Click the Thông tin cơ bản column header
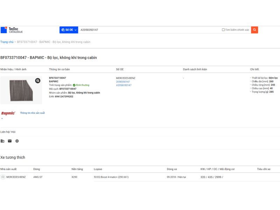 (59, 69)
